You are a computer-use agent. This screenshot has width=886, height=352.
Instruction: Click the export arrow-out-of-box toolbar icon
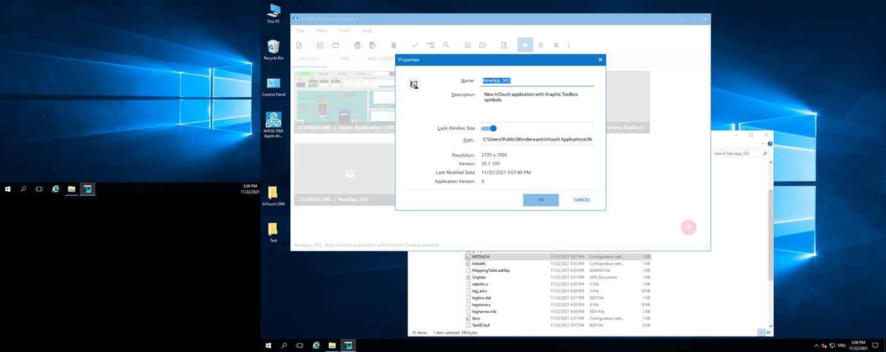pyautogui.click(x=483, y=46)
